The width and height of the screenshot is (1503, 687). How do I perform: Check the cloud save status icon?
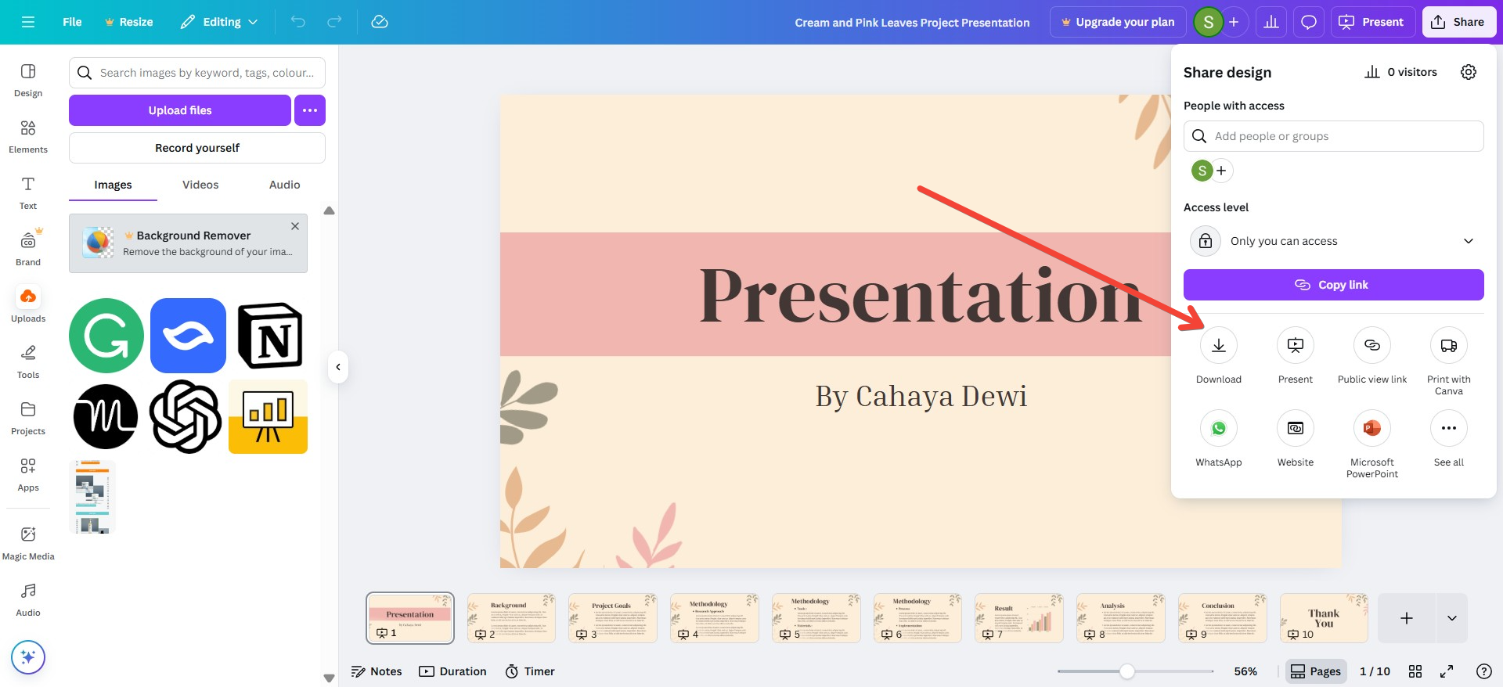(380, 22)
